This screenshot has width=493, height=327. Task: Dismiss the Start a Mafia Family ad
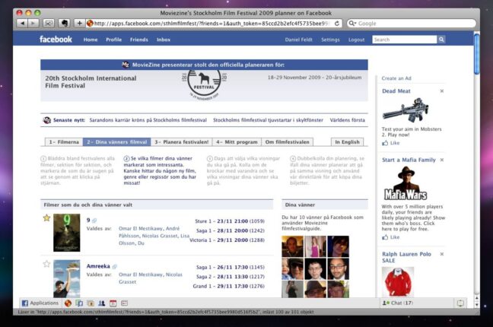pyautogui.click(x=442, y=160)
